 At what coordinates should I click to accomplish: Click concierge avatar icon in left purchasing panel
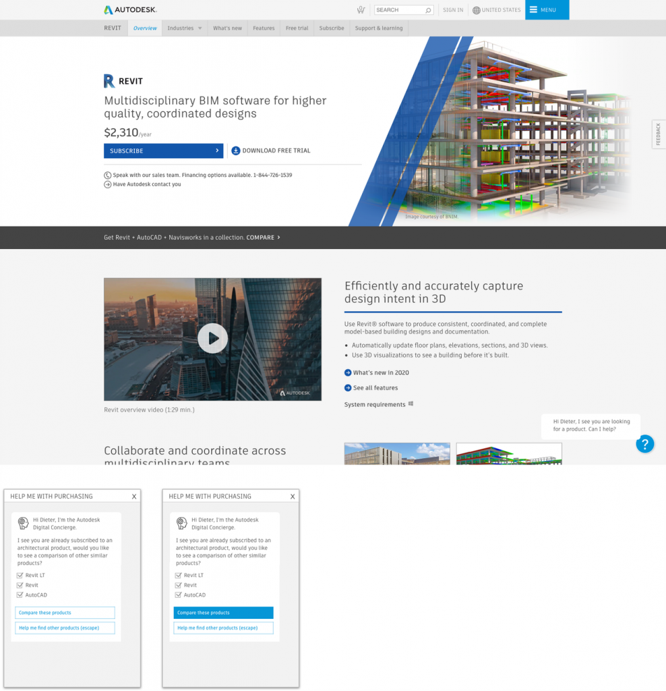(24, 523)
